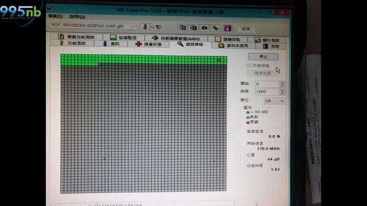Select the 錯誤掃描 error scan tab
Image resolution: width=367 pixels, height=206 pixels.
[190, 44]
